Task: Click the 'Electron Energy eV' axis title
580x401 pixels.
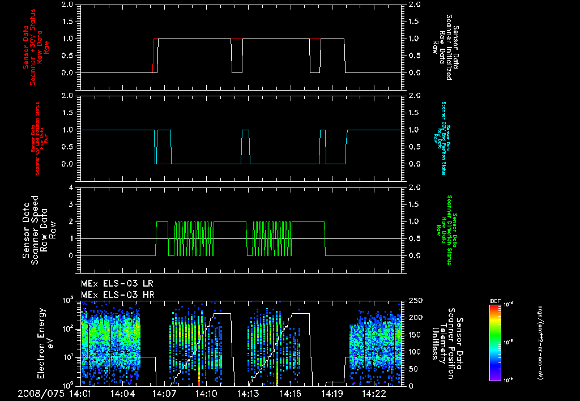Action: 45,343
